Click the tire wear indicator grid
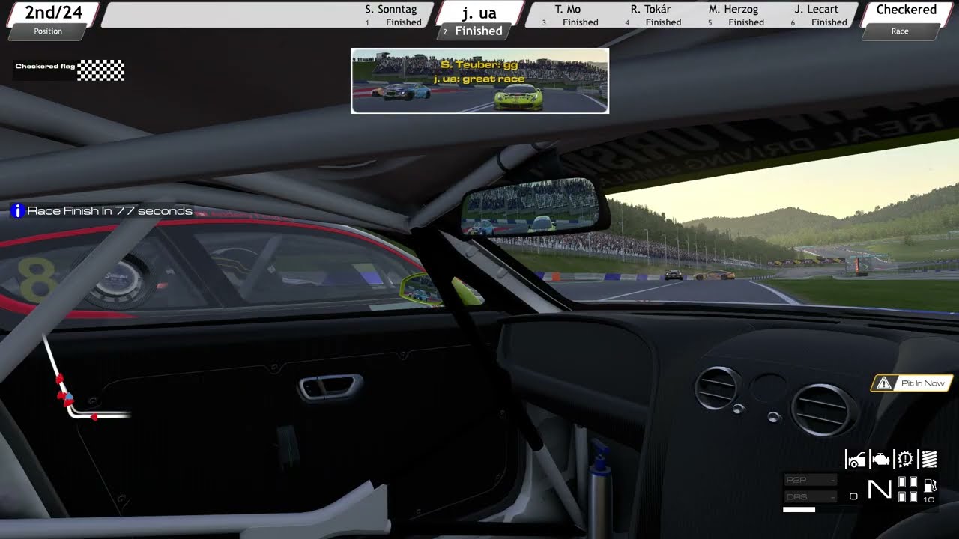Screen dimensions: 959x539 point(907,490)
